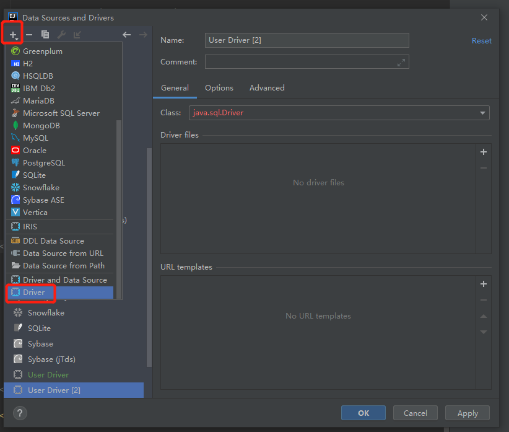Expand the Comment field editor icon
This screenshot has width=509, height=432.
pos(401,62)
